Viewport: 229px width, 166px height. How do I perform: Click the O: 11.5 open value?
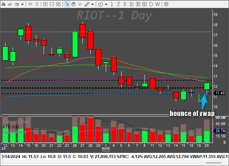click(64, 157)
